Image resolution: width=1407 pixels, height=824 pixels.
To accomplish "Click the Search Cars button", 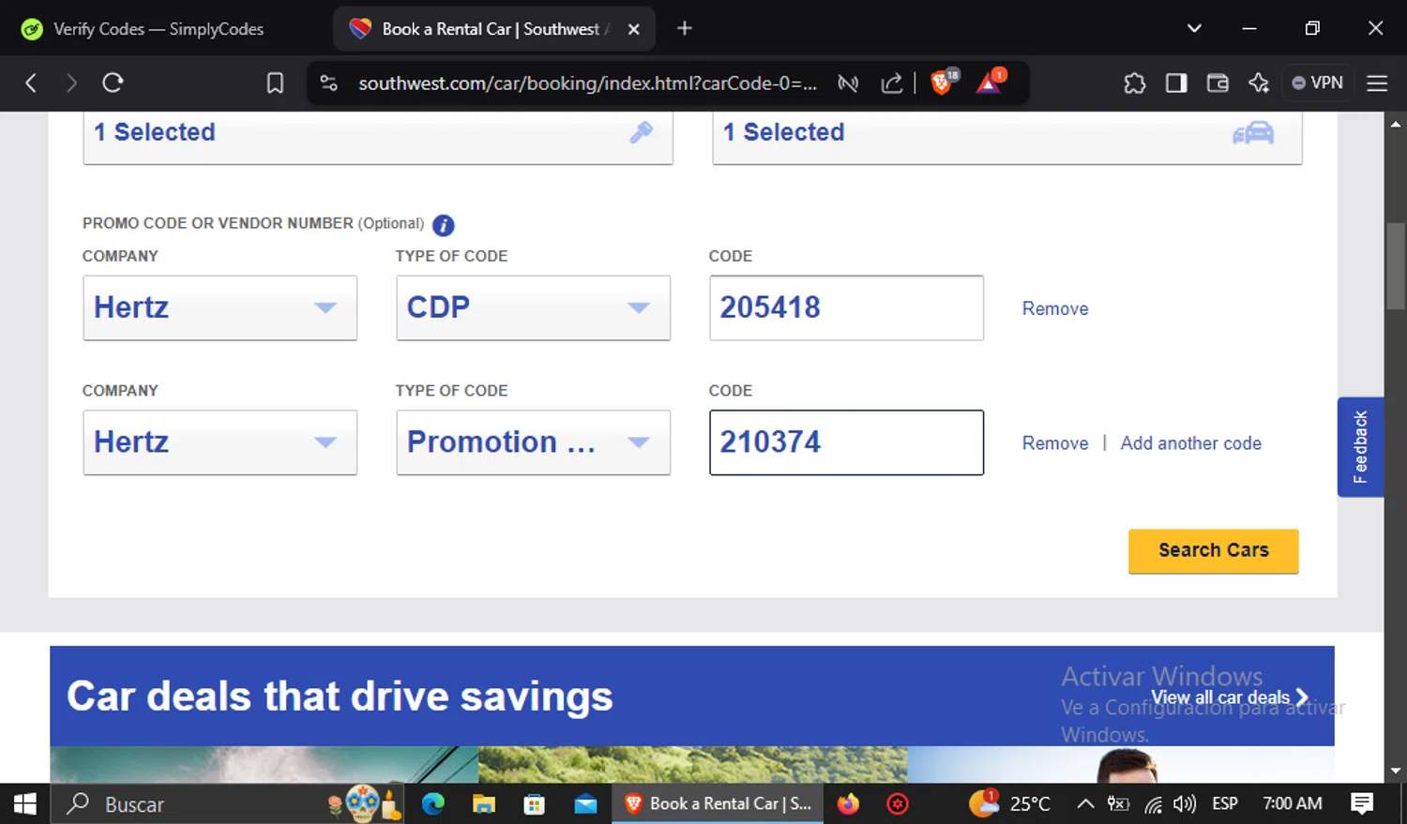I will pos(1213,551).
